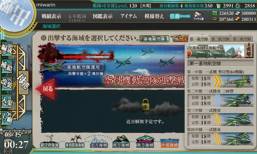257x154 pixels.
Task: Select the 一式戦 隼II型 squadron slot
Action: click(220, 81)
